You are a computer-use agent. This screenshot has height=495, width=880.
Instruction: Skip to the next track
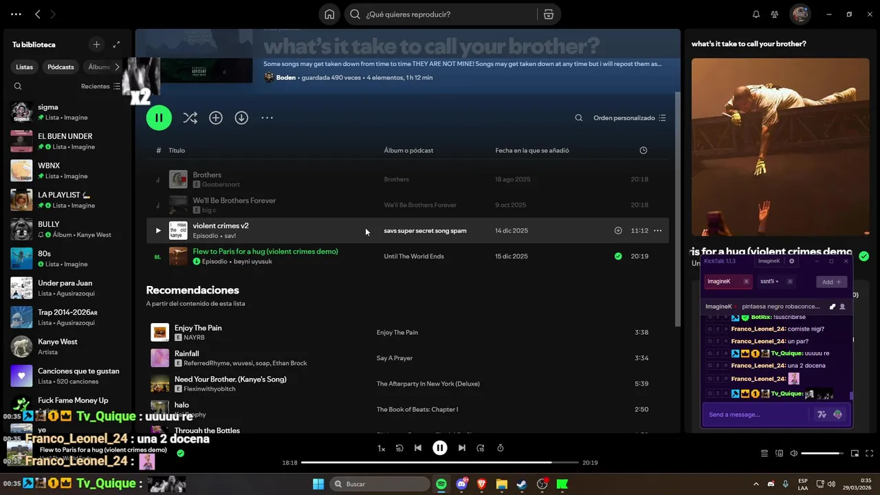(x=462, y=448)
